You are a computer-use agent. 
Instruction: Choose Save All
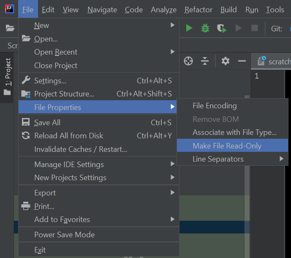pos(47,123)
